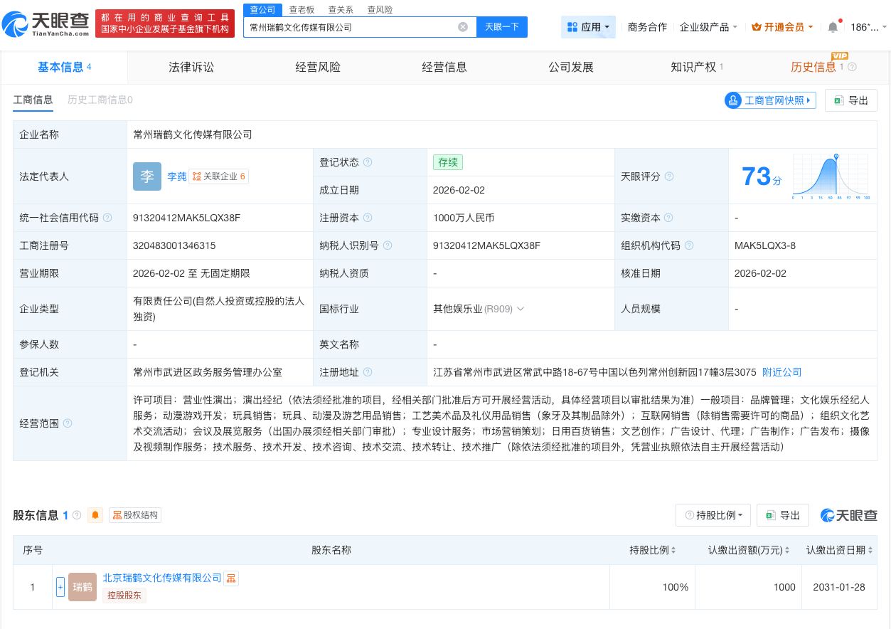Clear the search box with the X icon

463,26
